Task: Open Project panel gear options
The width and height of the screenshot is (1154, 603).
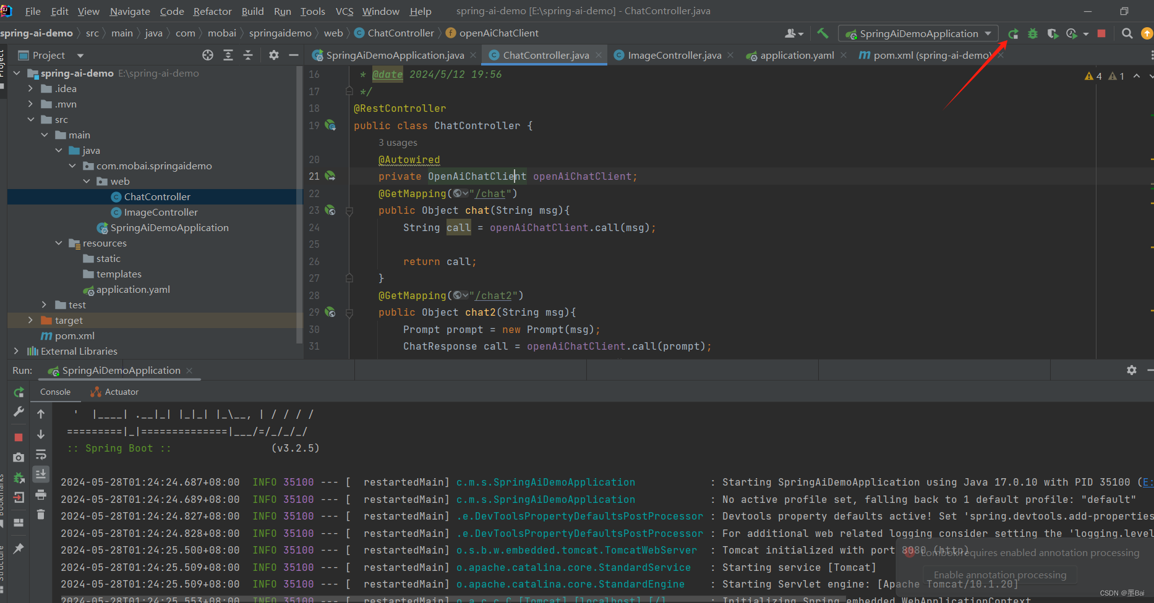Action: (x=274, y=55)
